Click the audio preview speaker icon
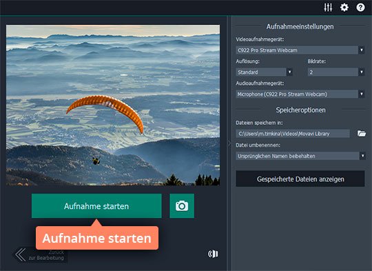 click(213, 254)
